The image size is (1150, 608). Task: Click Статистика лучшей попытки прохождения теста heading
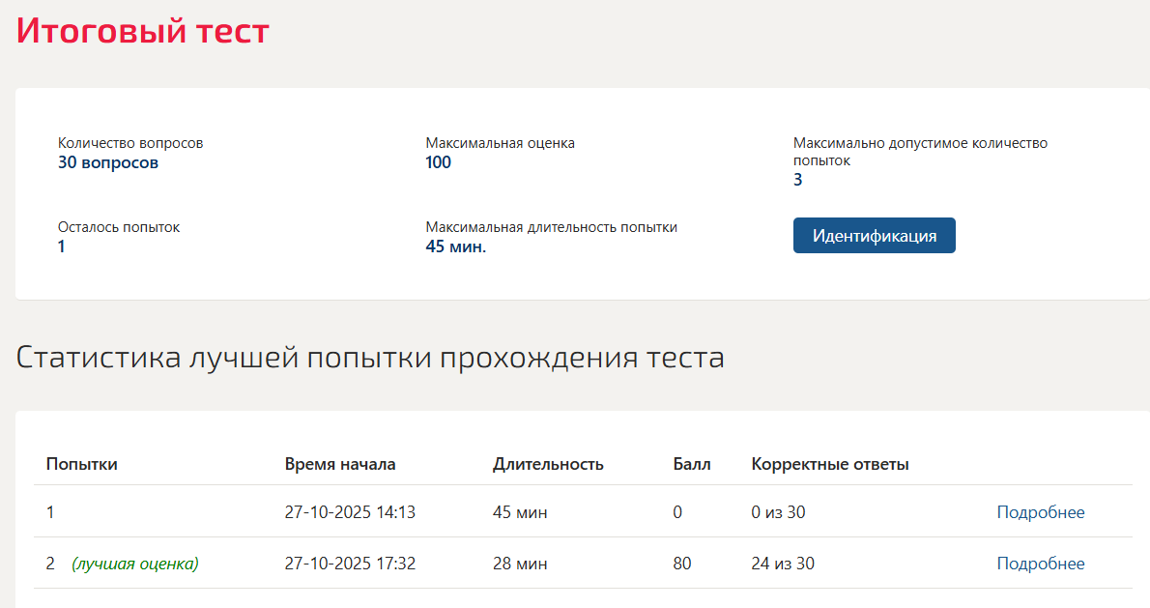click(370, 358)
